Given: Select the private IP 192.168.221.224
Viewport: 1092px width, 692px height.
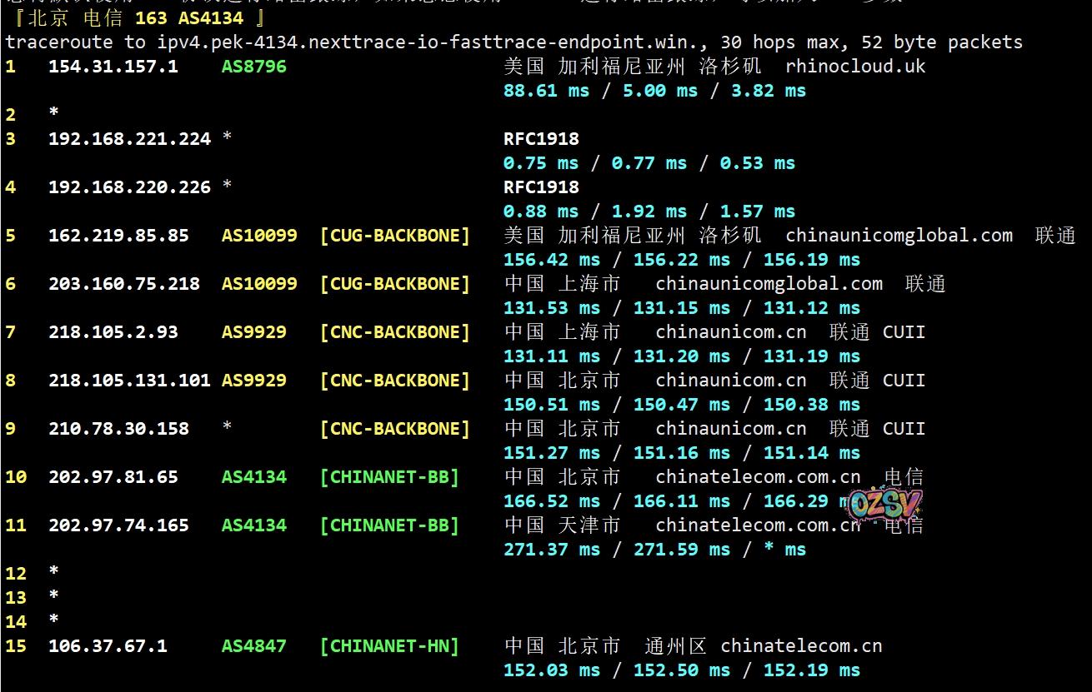Looking at the screenshot, I should pyautogui.click(x=129, y=139).
